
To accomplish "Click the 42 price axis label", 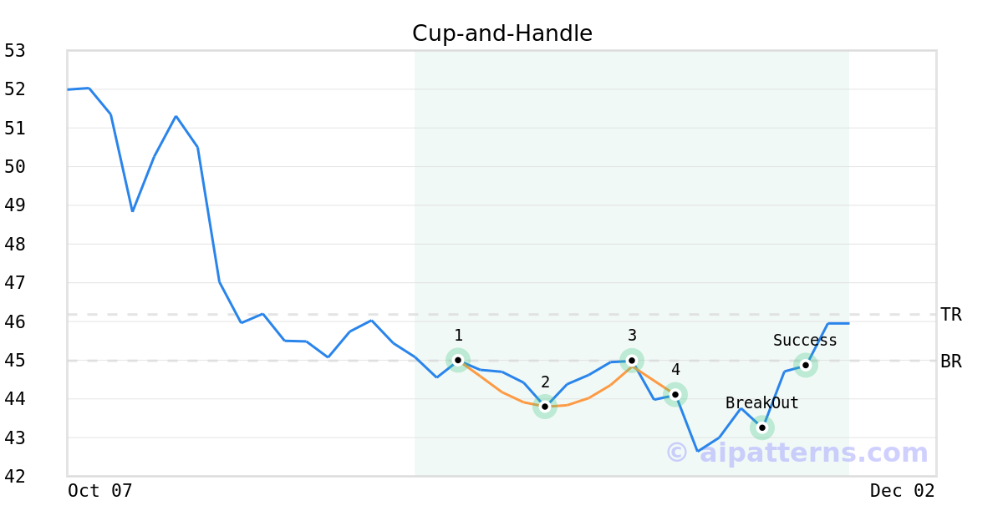I will pos(15,477).
